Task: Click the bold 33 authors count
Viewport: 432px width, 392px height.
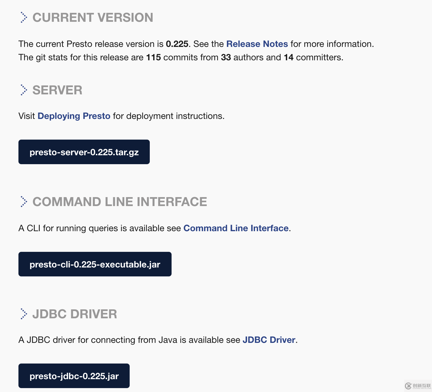Action: (x=226, y=57)
